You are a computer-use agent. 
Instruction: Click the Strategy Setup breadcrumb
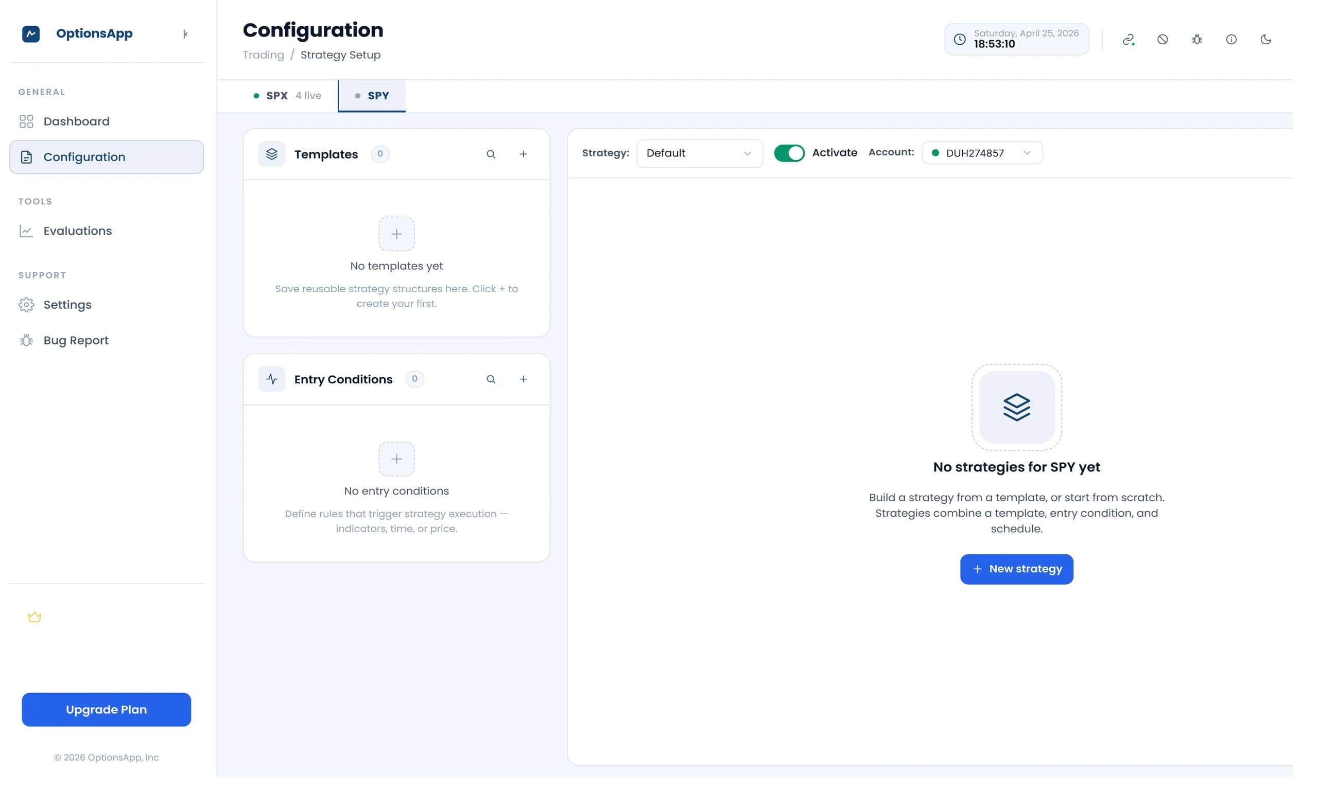(x=340, y=55)
